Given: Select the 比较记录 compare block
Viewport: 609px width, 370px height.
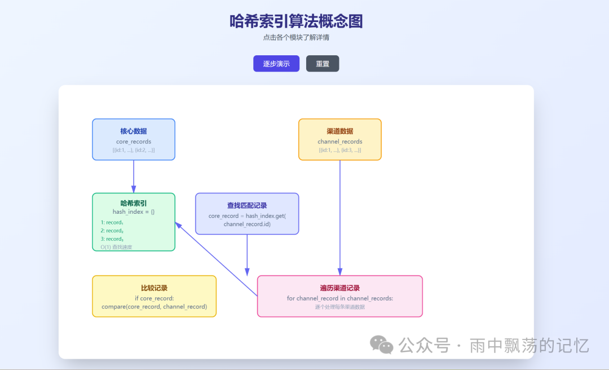Looking at the screenshot, I should pyautogui.click(x=154, y=296).
